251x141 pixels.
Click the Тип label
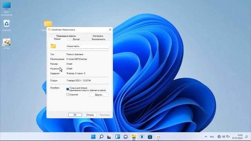pyautogui.click(x=52, y=54)
